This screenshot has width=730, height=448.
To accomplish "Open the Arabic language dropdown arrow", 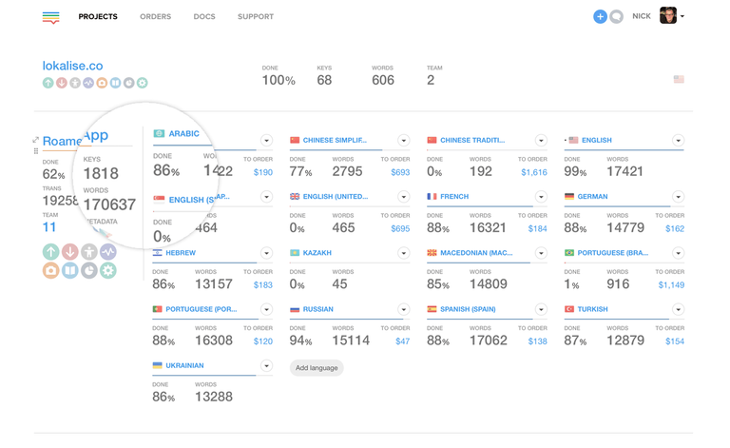I will tap(266, 140).
